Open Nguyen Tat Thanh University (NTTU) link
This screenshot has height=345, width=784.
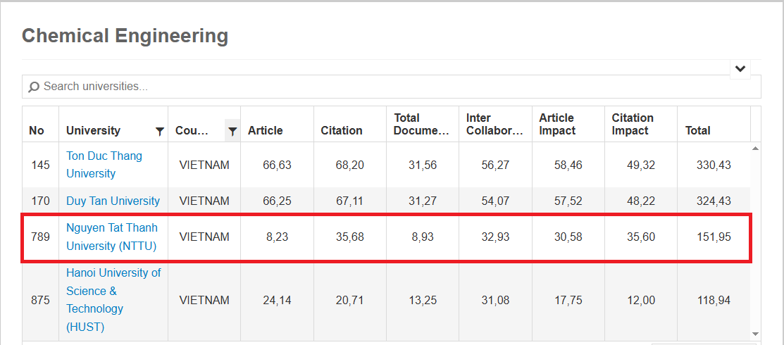[x=112, y=237]
